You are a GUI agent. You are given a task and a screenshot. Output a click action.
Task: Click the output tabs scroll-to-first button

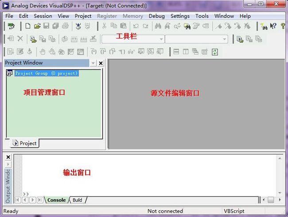coord(17,200)
